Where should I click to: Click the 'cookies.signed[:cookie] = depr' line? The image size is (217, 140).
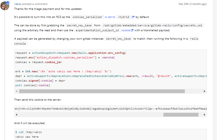(40, 81)
